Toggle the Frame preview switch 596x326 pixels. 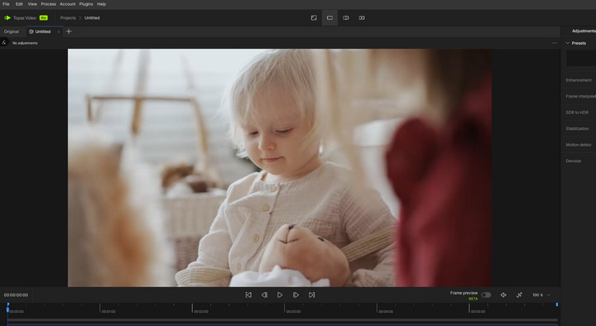[486, 295]
